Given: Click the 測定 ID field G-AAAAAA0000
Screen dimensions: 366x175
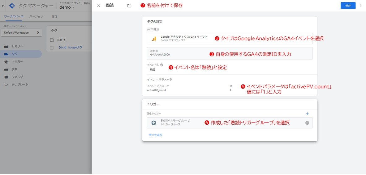Looking at the screenshot, I should [230, 53].
